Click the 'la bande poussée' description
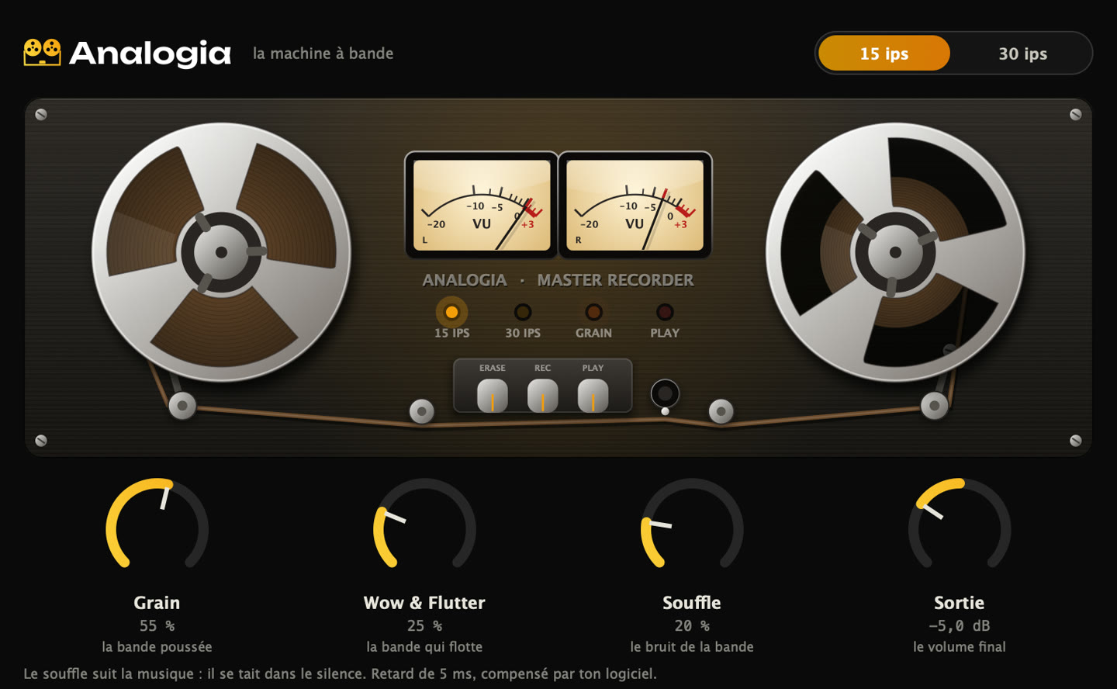 [x=157, y=646]
